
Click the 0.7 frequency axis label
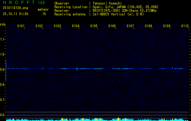pos(2,100)
